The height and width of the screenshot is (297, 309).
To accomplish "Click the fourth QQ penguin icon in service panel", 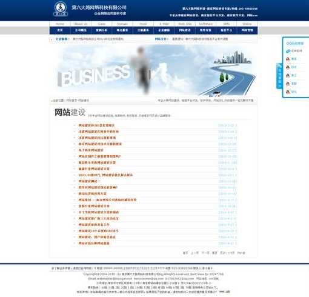I will pos(288,84).
